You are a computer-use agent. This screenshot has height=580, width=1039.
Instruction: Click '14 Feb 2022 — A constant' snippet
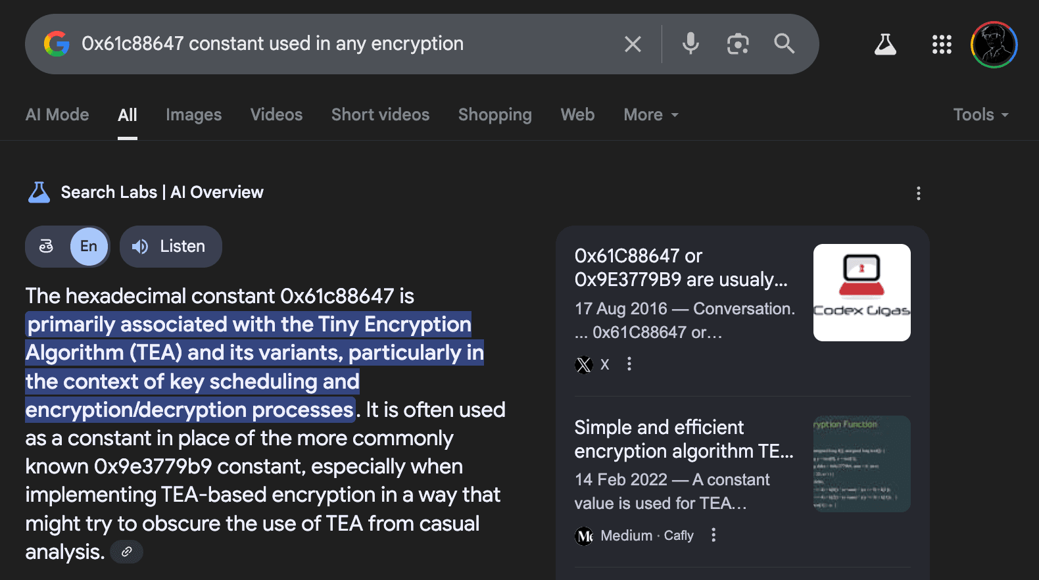[x=671, y=479]
